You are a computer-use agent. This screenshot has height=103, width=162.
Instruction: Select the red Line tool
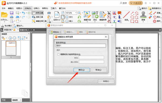coord(126,15)
